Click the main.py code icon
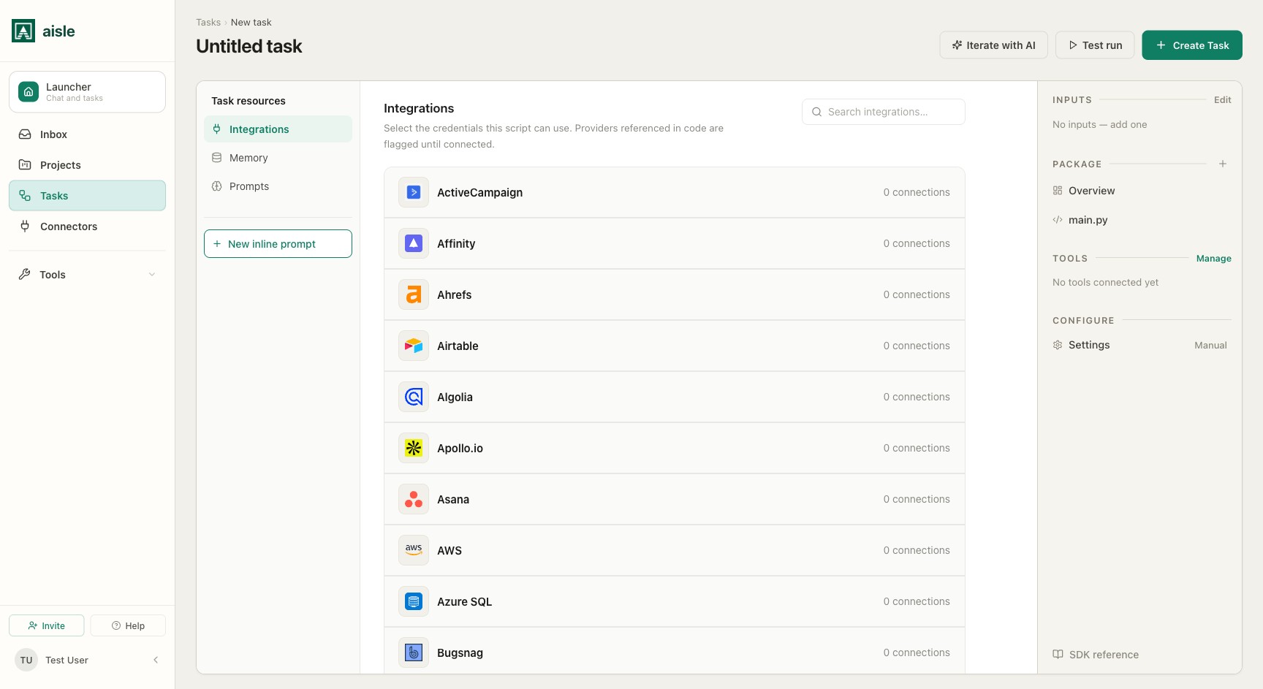 [1058, 220]
